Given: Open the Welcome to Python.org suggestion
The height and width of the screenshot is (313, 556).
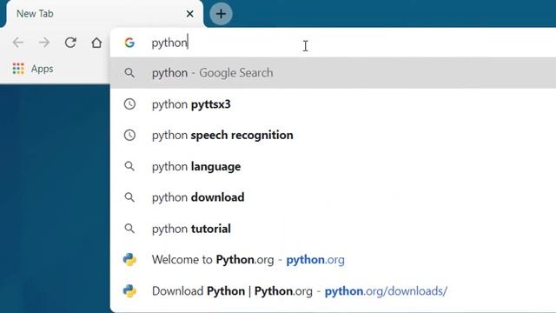Looking at the screenshot, I should click(334, 260).
